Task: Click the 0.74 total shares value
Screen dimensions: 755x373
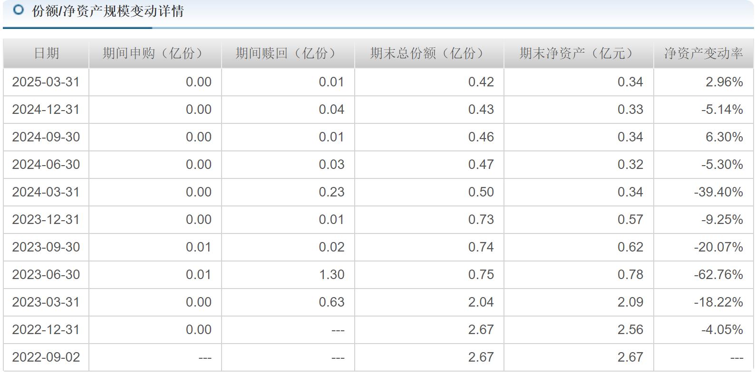Action: (x=481, y=247)
